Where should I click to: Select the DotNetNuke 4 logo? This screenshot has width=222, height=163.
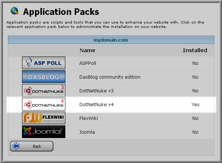click(x=44, y=104)
